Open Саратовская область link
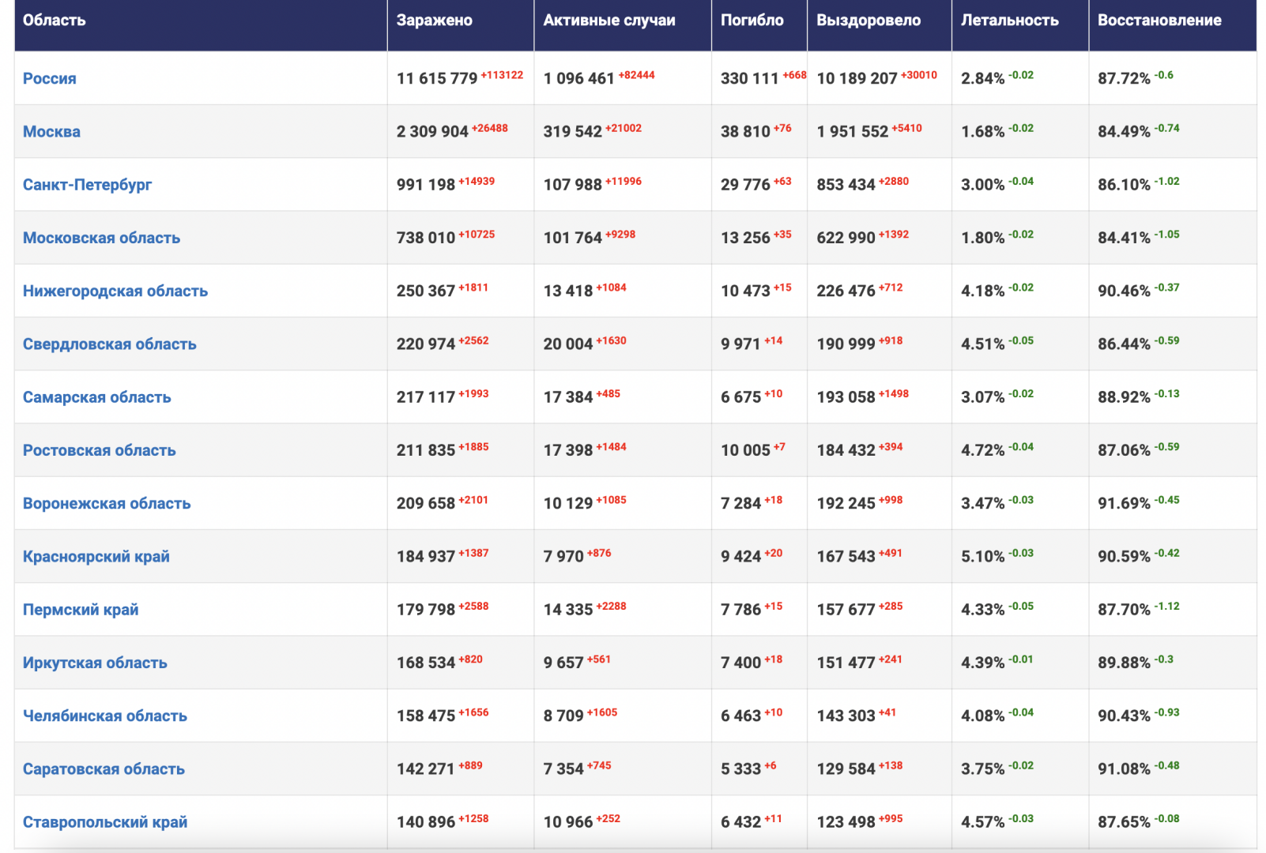This screenshot has height=853, width=1266. point(104,768)
